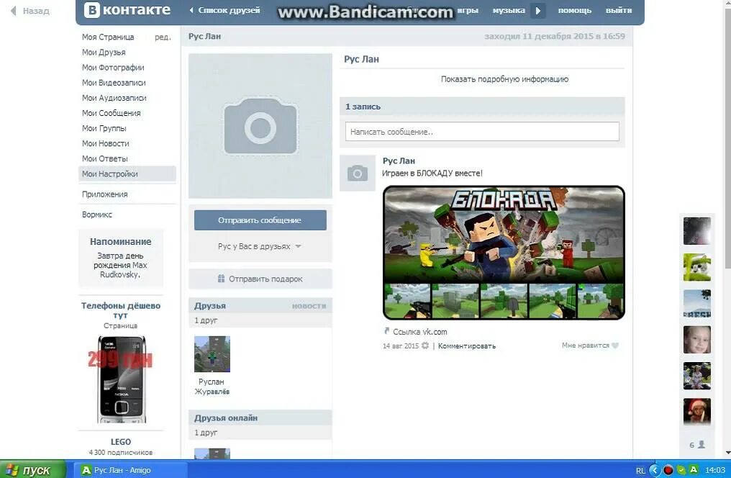Image resolution: width=731 pixels, height=478 pixels.
Task: Click the Santa hat friend avatar in sidebar
Action: click(x=697, y=412)
